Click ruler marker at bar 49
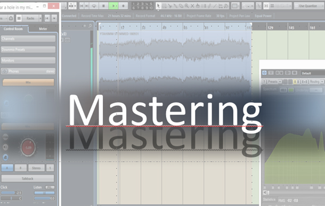325x206 pixels. (164, 28)
